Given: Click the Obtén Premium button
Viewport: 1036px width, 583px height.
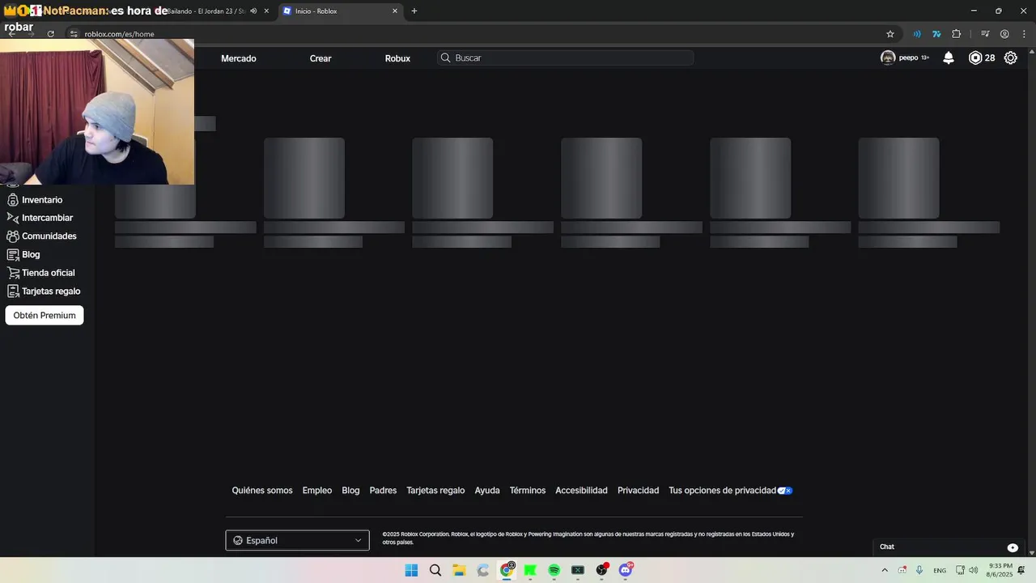Looking at the screenshot, I should tap(45, 316).
